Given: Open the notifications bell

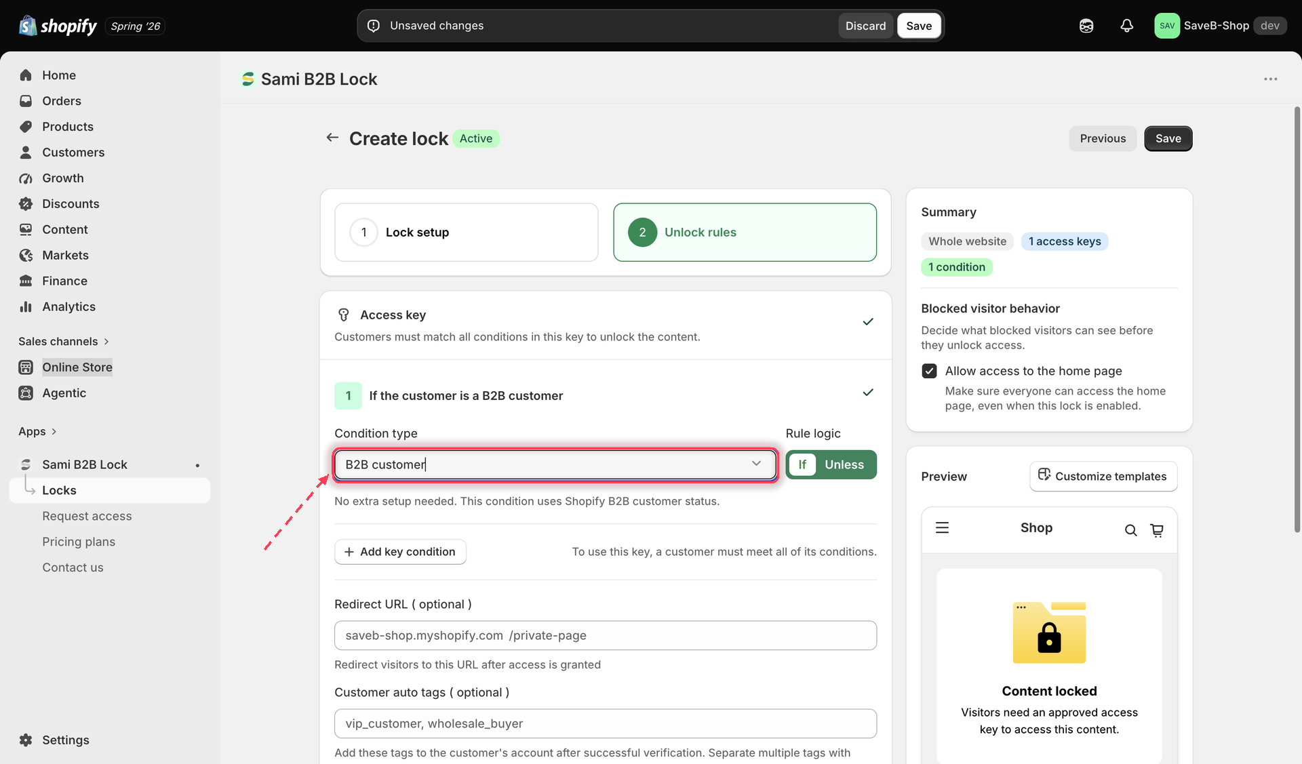Looking at the screenshot, I should pos(1126,26).
